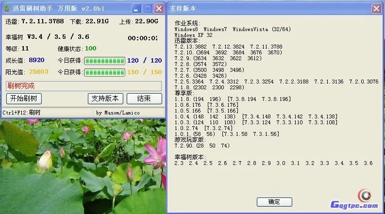
Task: Click the lotus photo below the window
Action: (x=83, y=166)
